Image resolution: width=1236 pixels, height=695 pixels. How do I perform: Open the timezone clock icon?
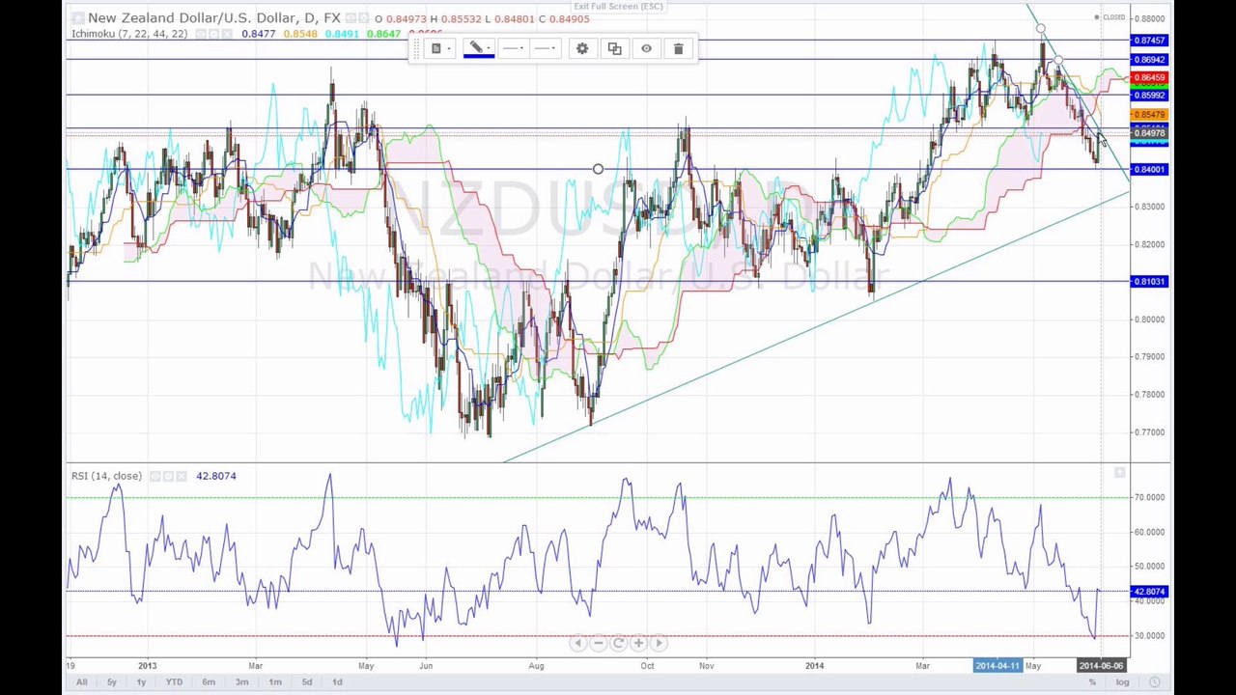tap(1154, 682)
